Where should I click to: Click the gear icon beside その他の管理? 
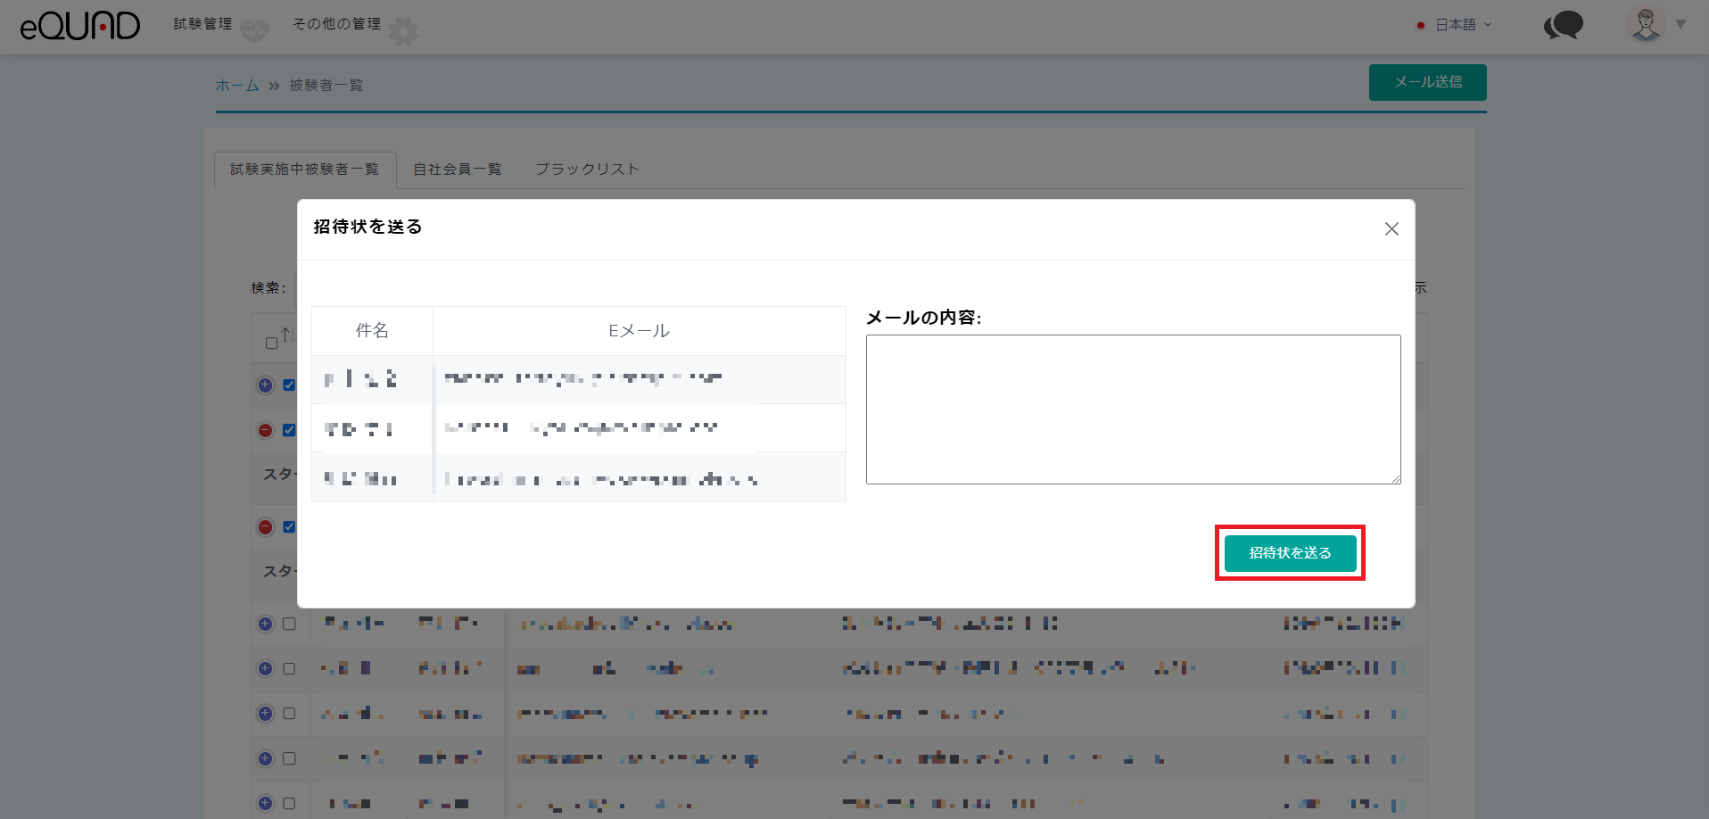403,32
